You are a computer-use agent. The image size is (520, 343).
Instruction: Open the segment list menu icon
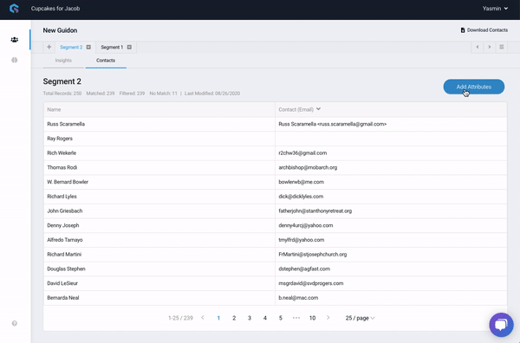(x=502, y=47)
